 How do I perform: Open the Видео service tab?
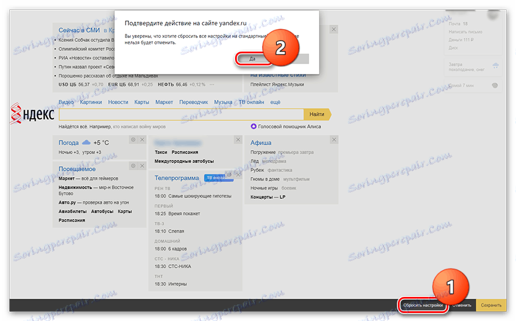(x=66, y=102)
